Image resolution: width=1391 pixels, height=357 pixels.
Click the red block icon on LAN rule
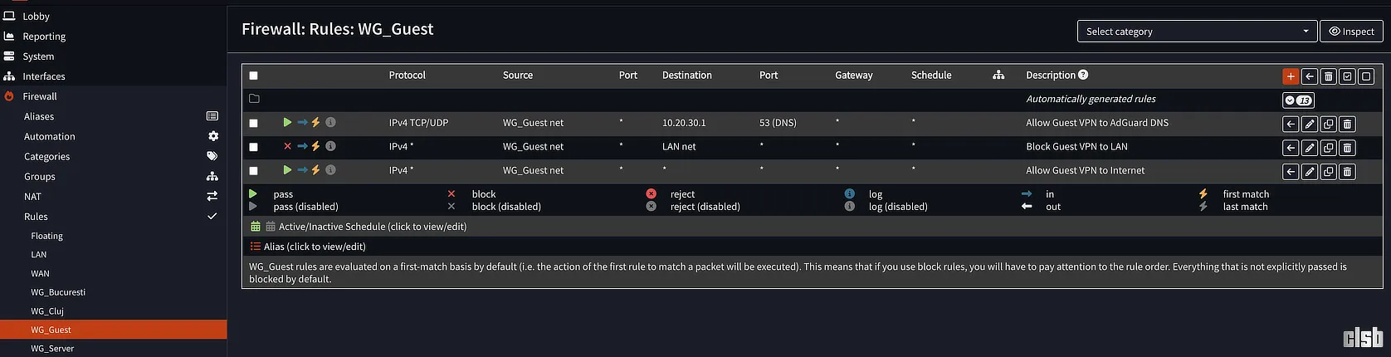point(287,147)
